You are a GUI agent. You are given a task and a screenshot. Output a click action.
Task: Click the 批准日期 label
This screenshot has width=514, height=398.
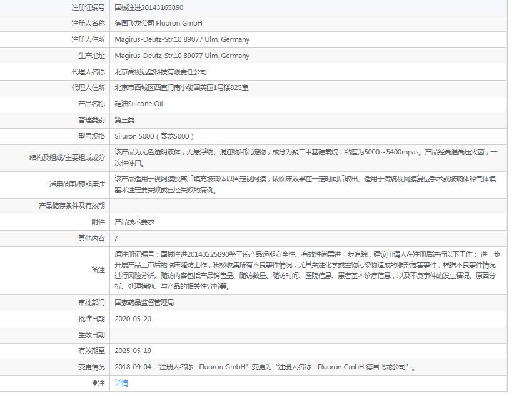click(91, 319)
